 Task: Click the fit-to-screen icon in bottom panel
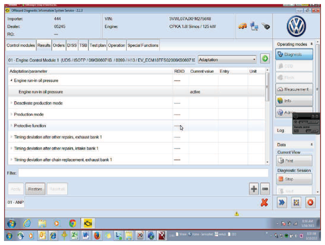(x=296, y=203)
